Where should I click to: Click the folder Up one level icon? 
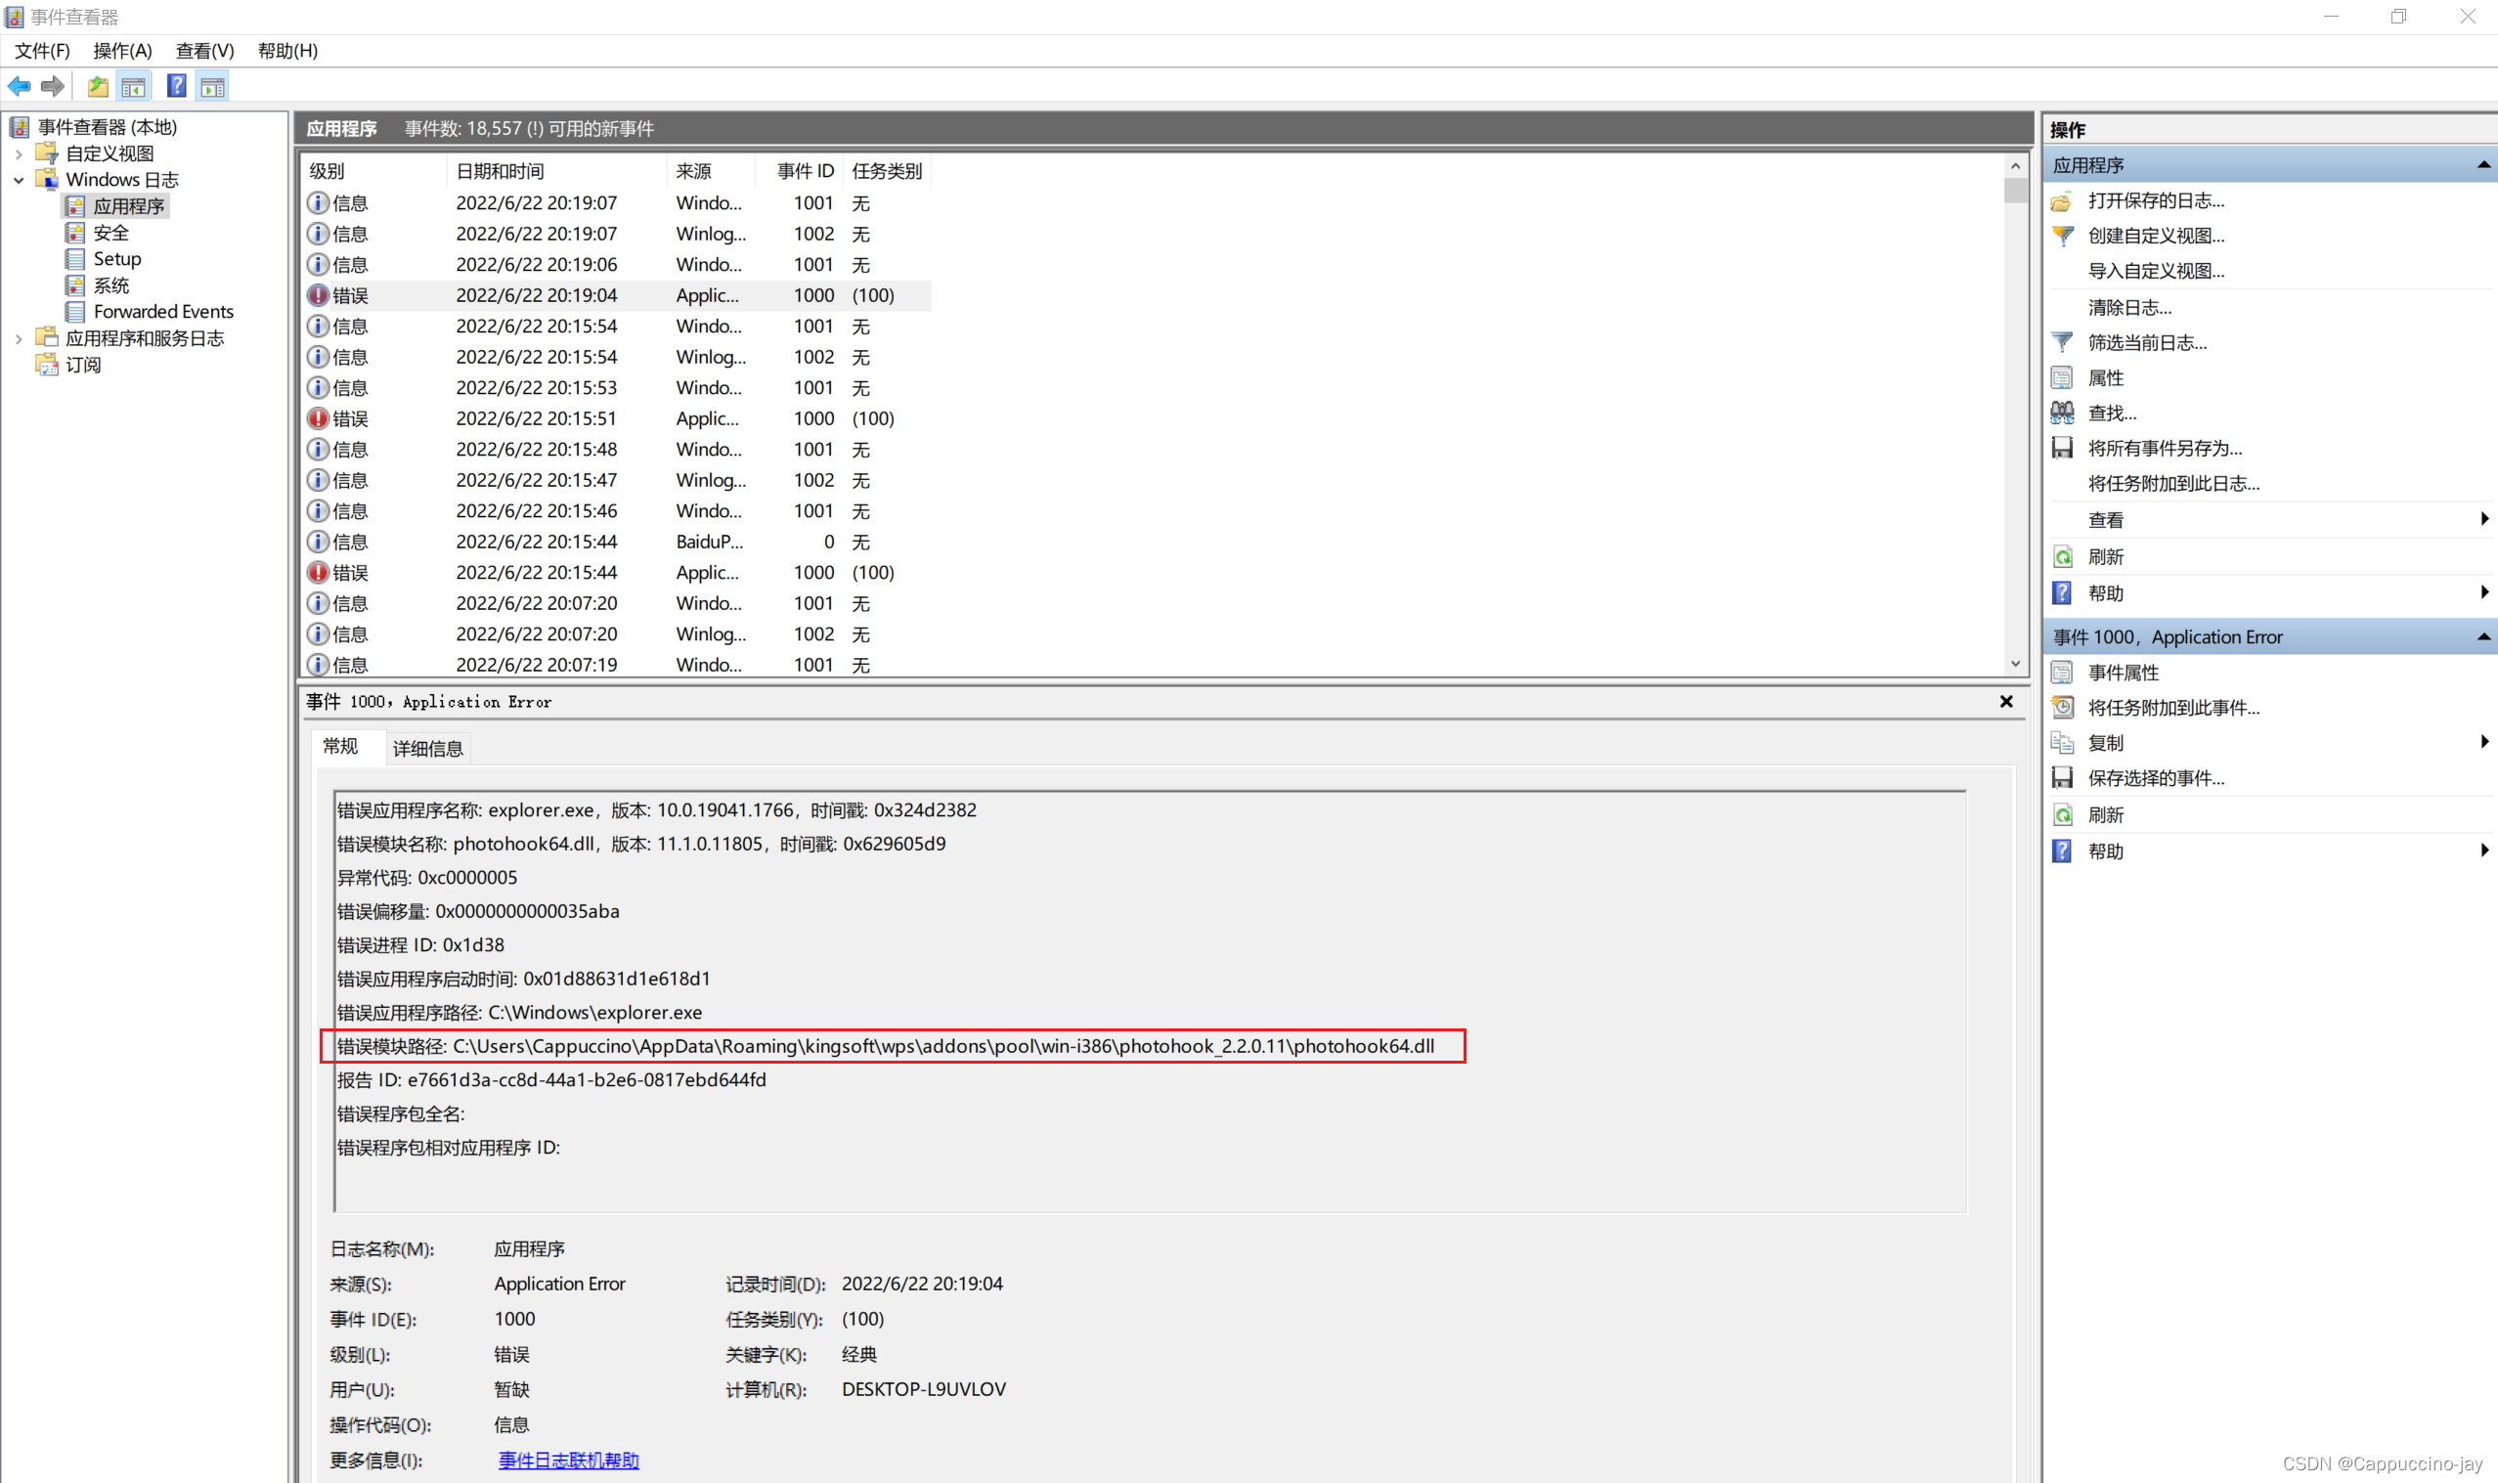97,86
